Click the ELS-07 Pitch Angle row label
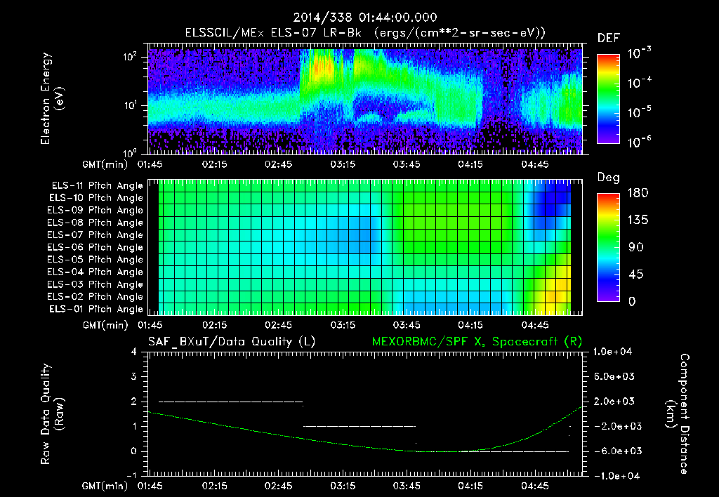Image resolution: width=719 pixels, height=497 pixels. coord(95,234)
